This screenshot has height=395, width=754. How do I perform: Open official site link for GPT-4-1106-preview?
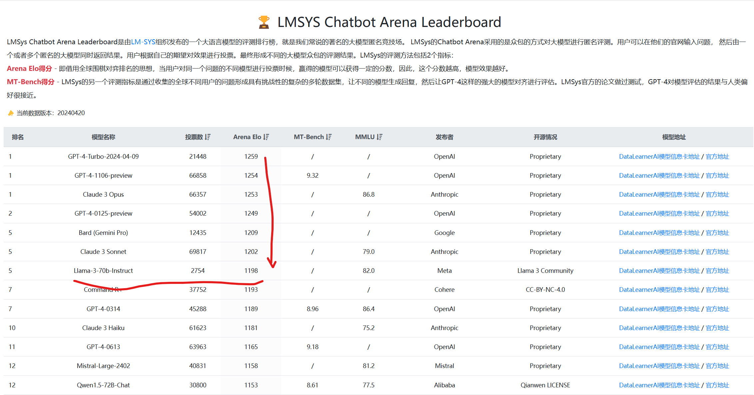click(x=717, y=175)
